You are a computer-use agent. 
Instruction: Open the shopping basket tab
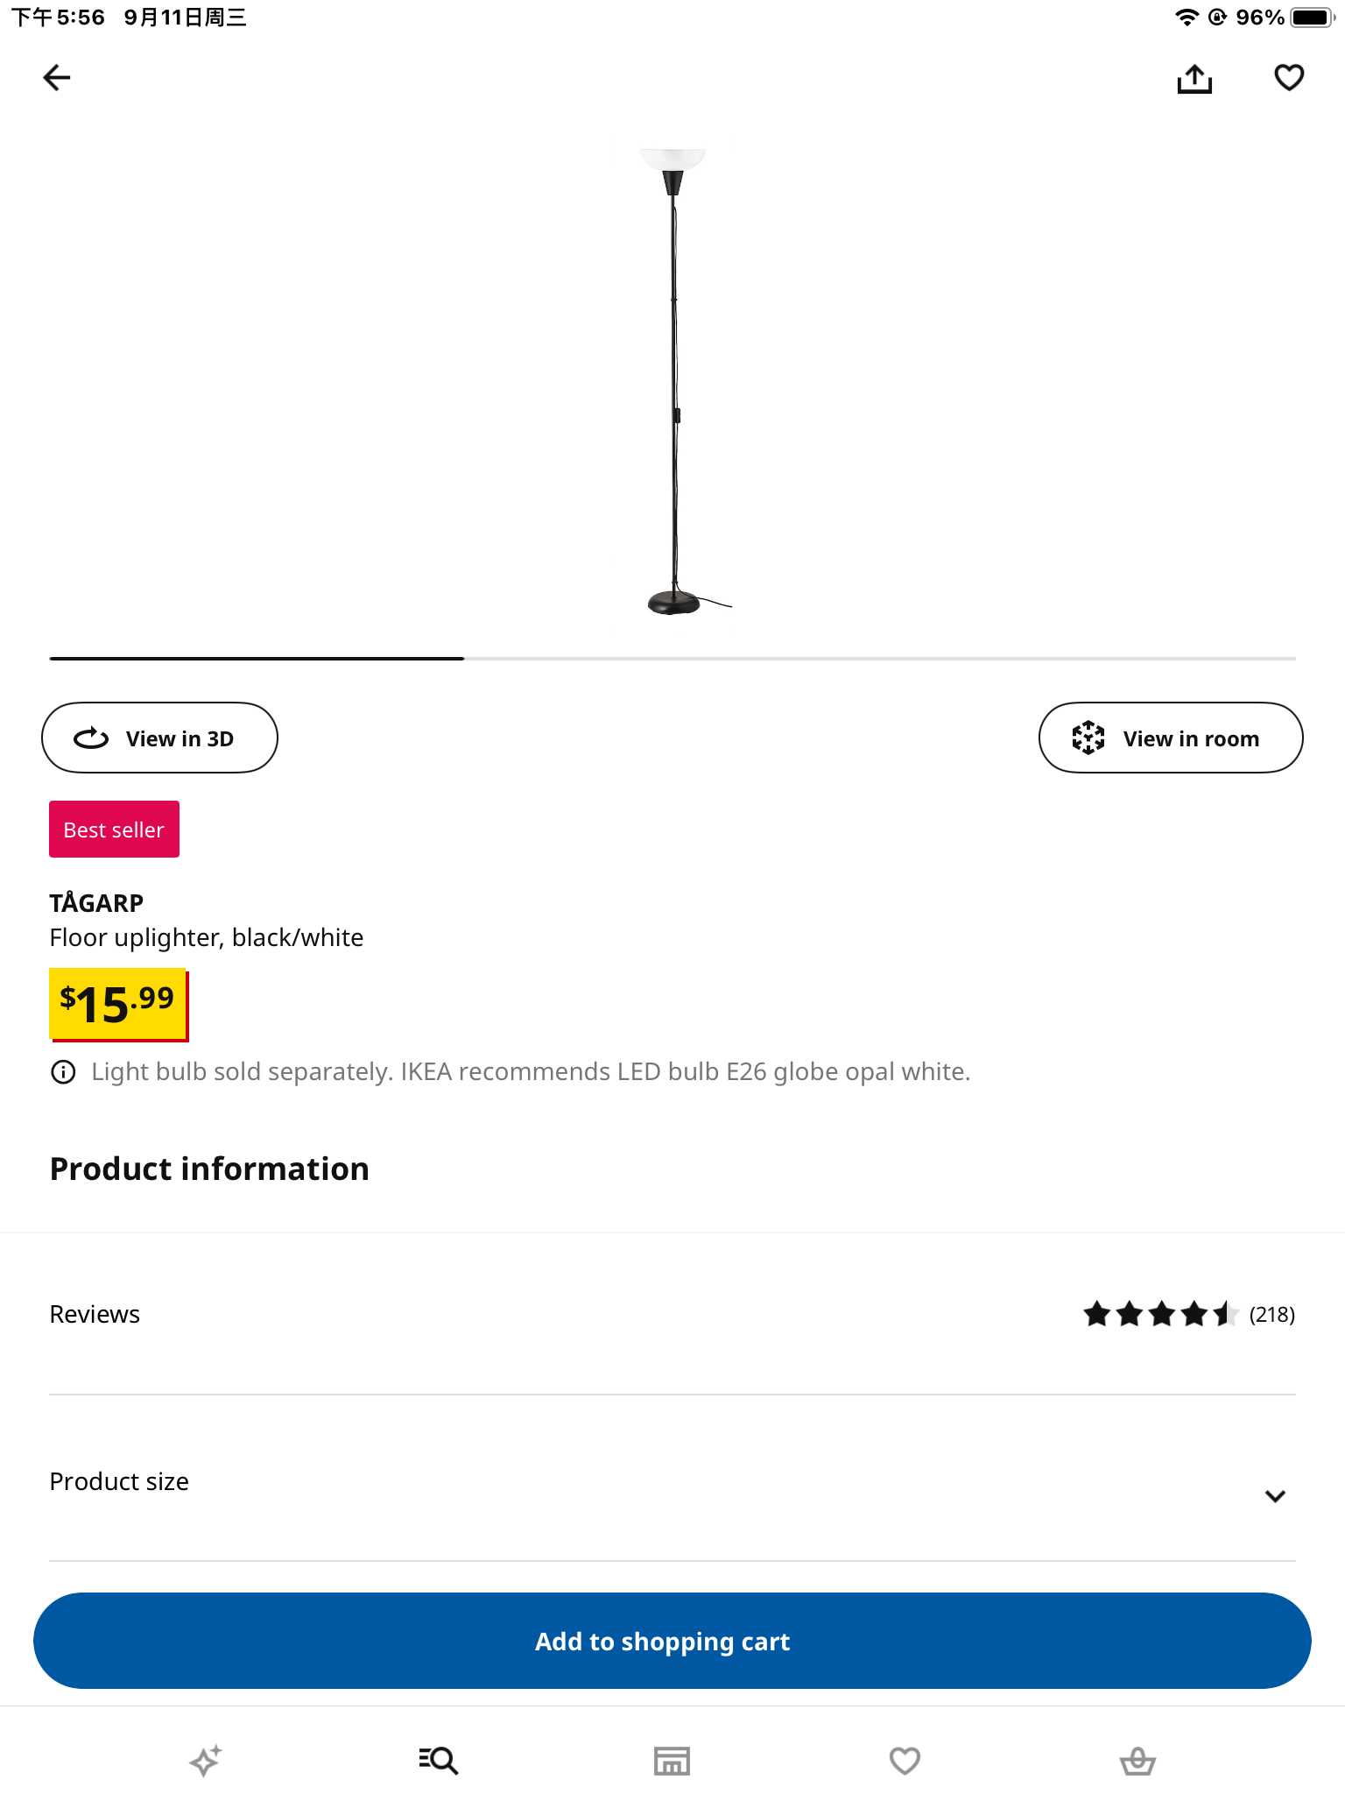click(1137, 1760)
